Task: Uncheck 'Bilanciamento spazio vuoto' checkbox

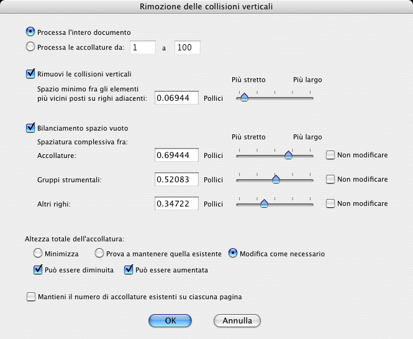Action: click(x=30, y=128)
